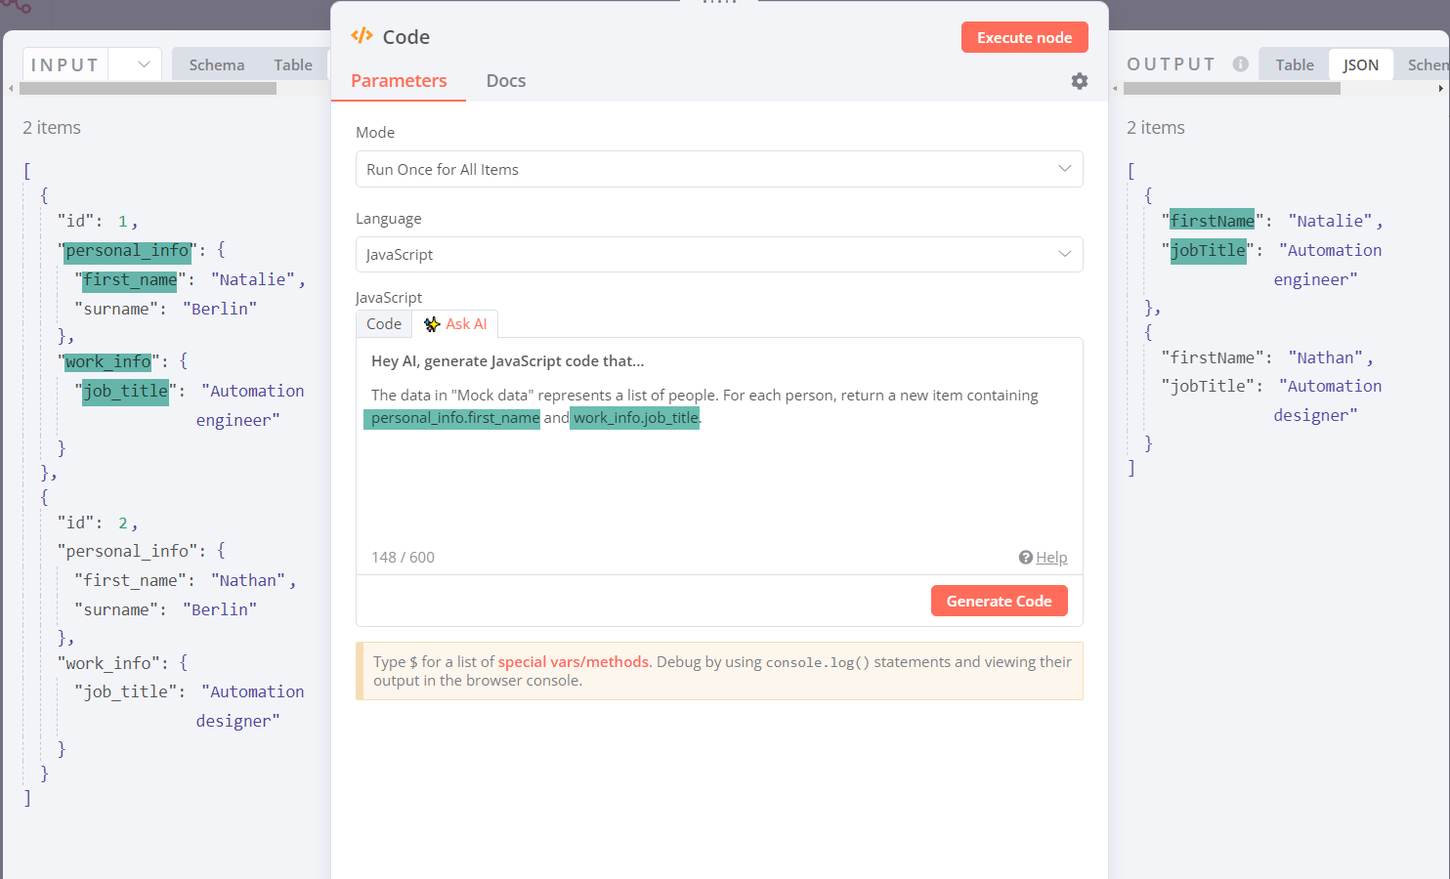Switch OUTPUT panel to Table view
The height and width of the screenshot is (879, 1450).
1293,63
